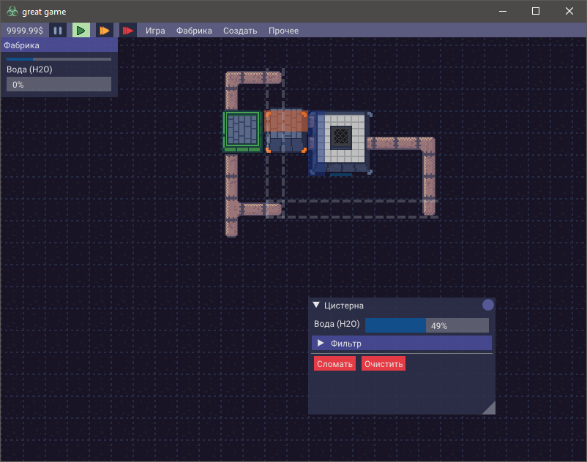The height and width of the screenshot is (462, 587).
Task: Set normal play speed with green arrow
Action: 81,31
